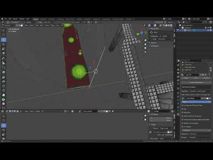The height and width of the screenshot is (160, 213).
Task: Select the Select Box tool in the UV editor
Action: tap(4, 116)
